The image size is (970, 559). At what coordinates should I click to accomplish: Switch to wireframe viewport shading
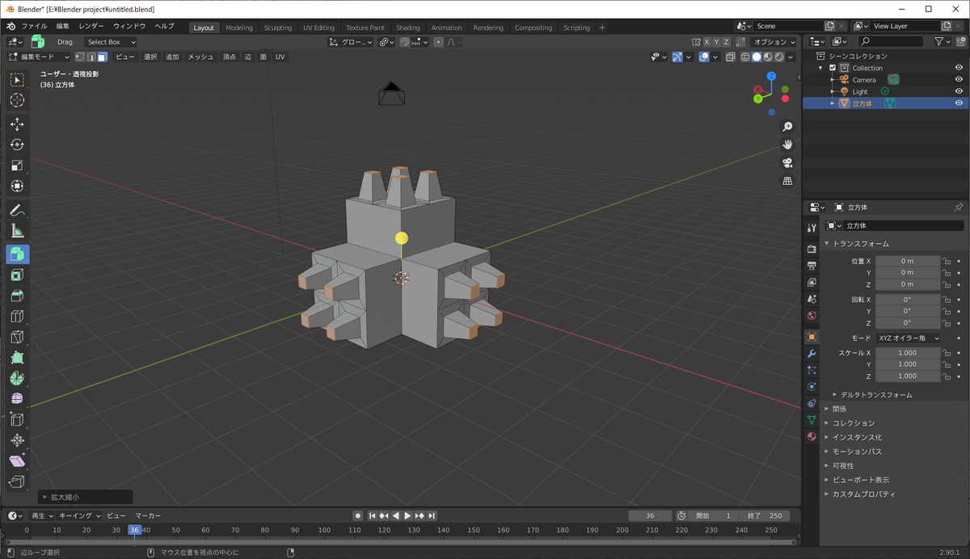coord(745,57)
